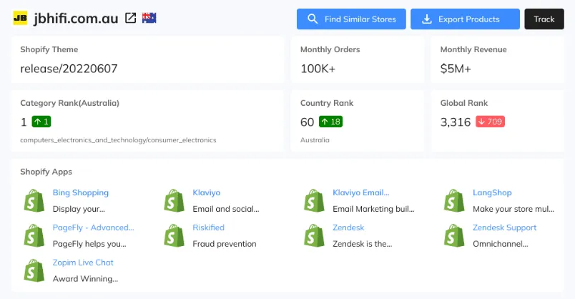
Task: Click the Find Similar Stores button
Action: [351, 19]
